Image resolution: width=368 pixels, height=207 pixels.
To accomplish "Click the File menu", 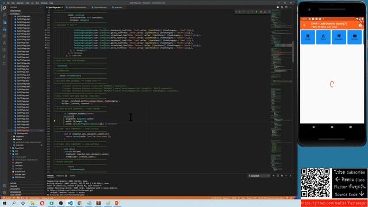I will (x=8, y=3).
